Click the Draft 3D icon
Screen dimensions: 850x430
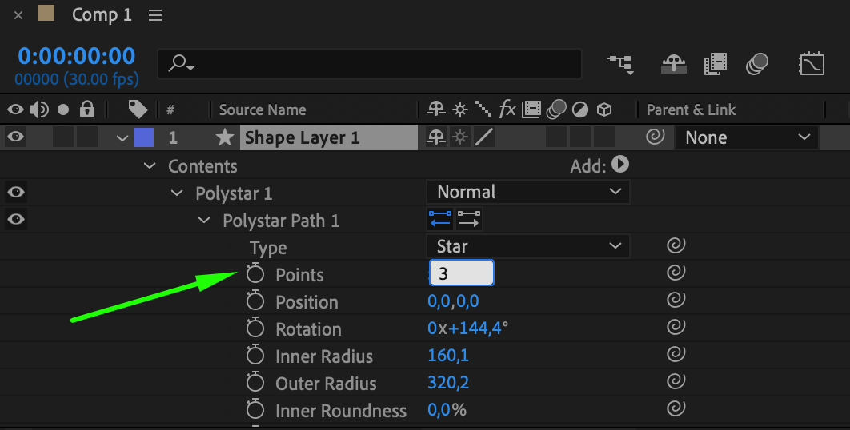(x=673, y=64)
